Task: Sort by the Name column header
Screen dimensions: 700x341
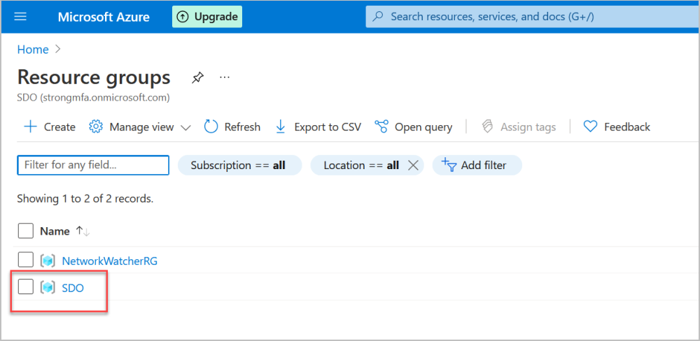Action: [x=55, y=231]
